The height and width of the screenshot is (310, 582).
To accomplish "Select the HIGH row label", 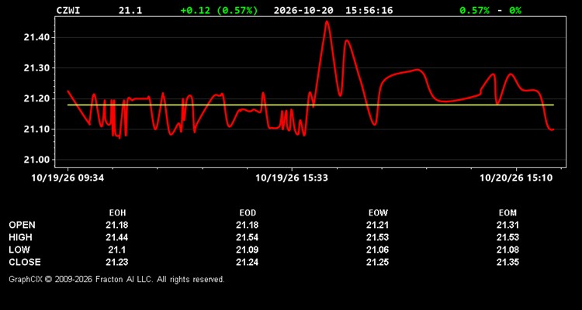I will [x=20, y=237].
